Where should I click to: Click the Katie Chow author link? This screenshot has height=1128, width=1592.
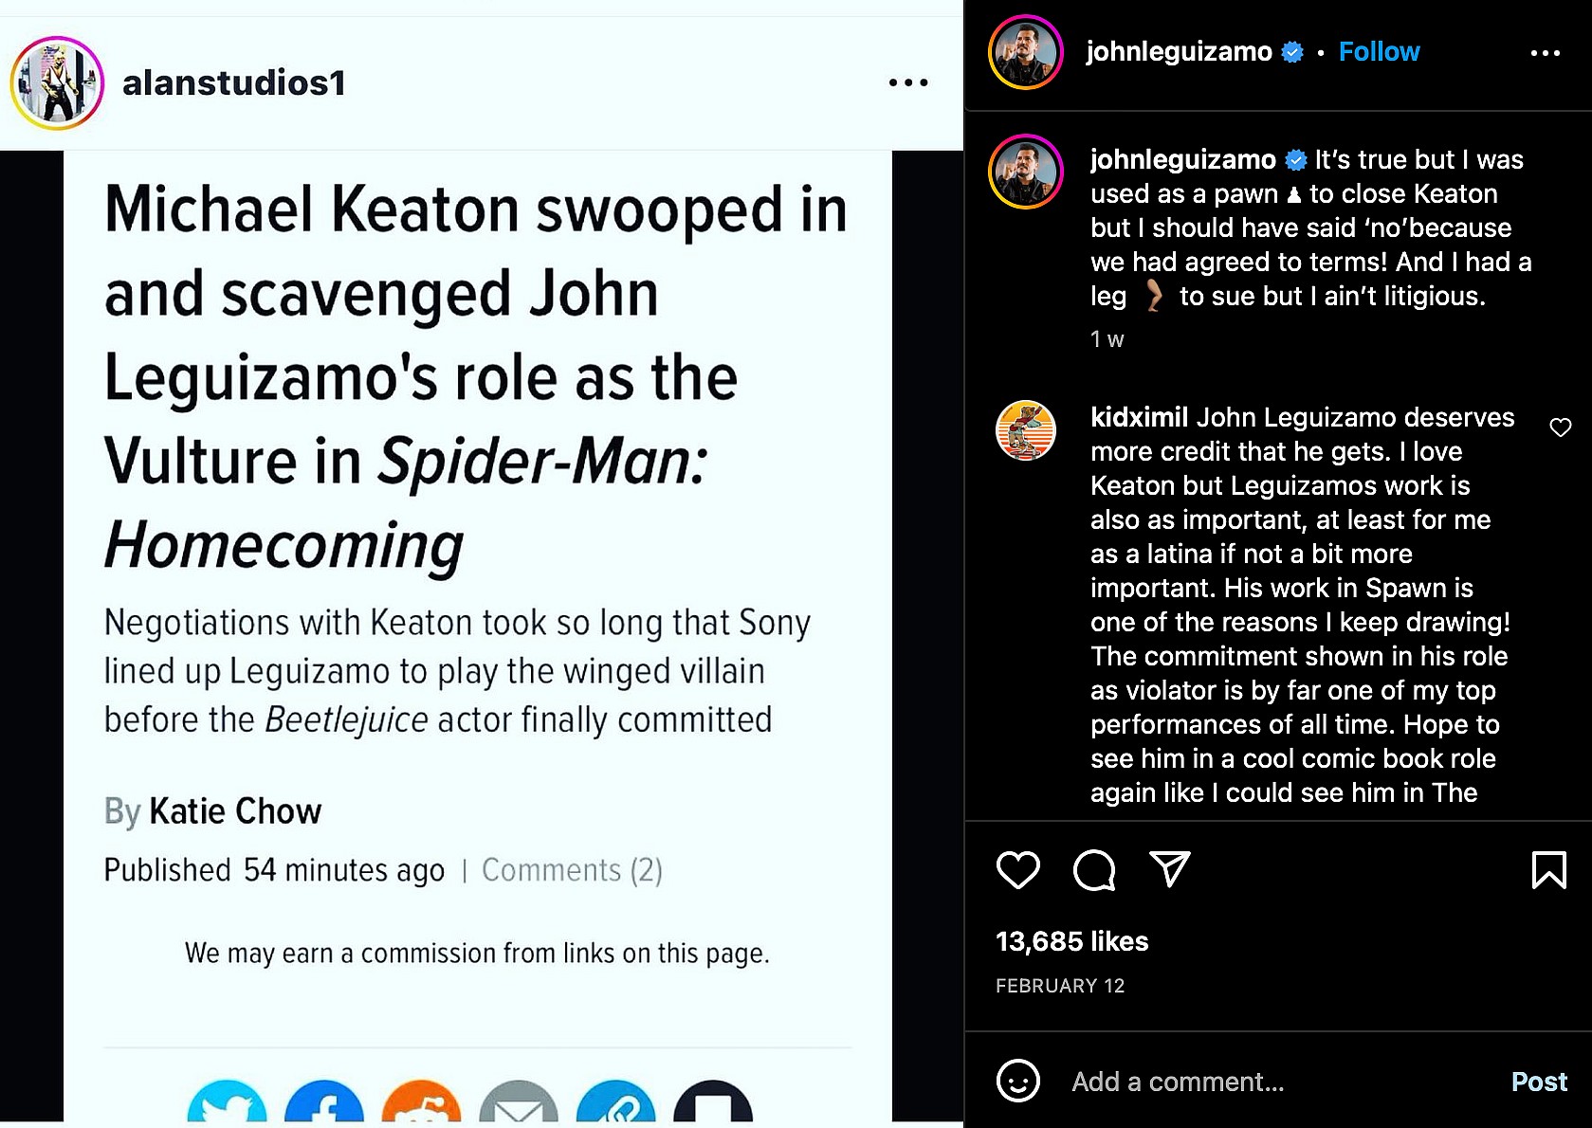(x=235, y=811)
